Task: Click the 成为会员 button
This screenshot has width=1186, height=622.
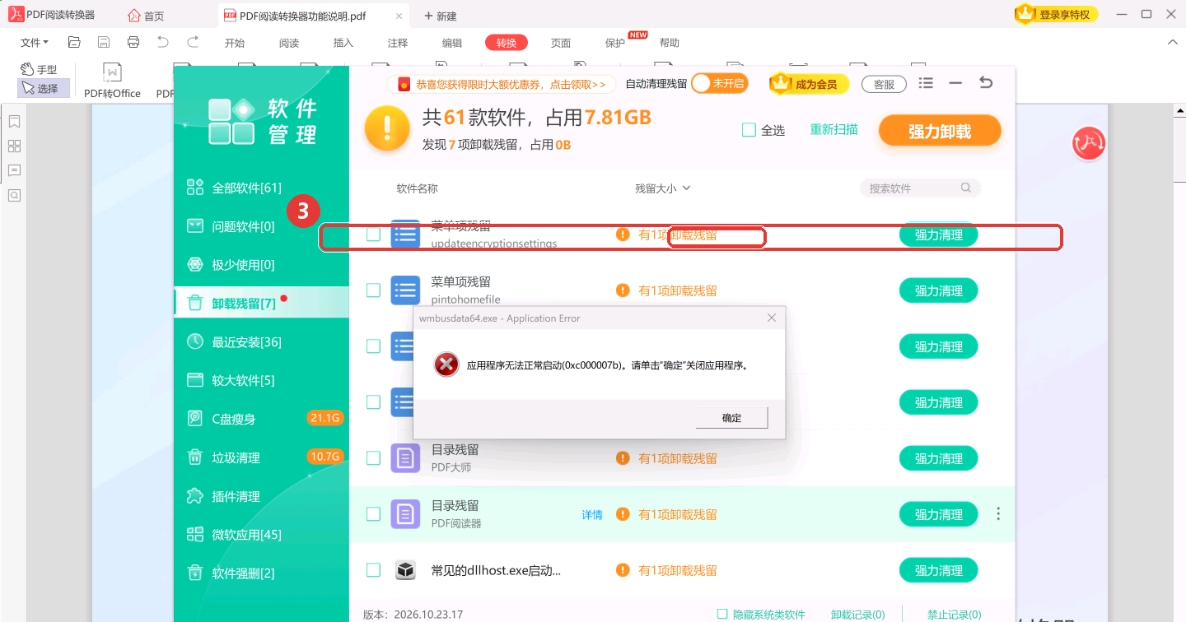Action: 808,84
